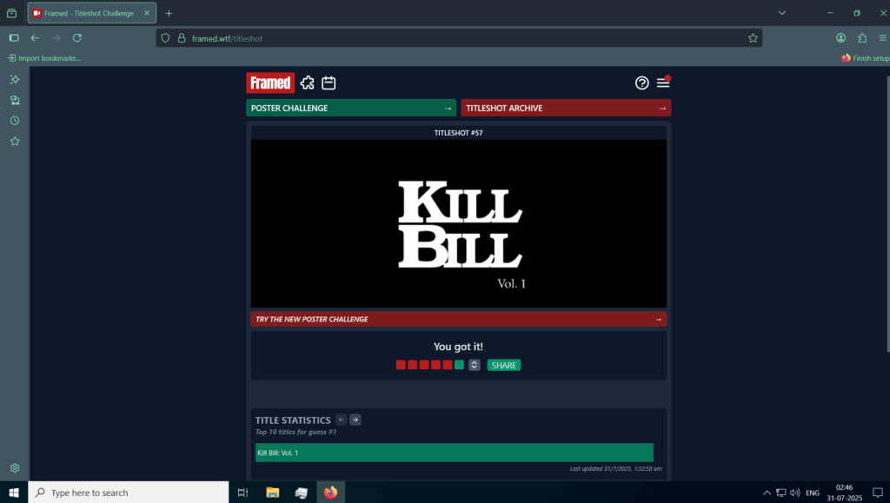Viewport: 890px width, 503px height.
Task: Show previous title statistics page
Action: 341,420
